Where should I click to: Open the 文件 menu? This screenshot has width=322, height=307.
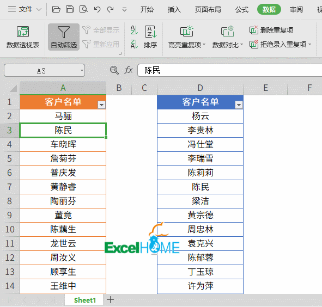25,9
